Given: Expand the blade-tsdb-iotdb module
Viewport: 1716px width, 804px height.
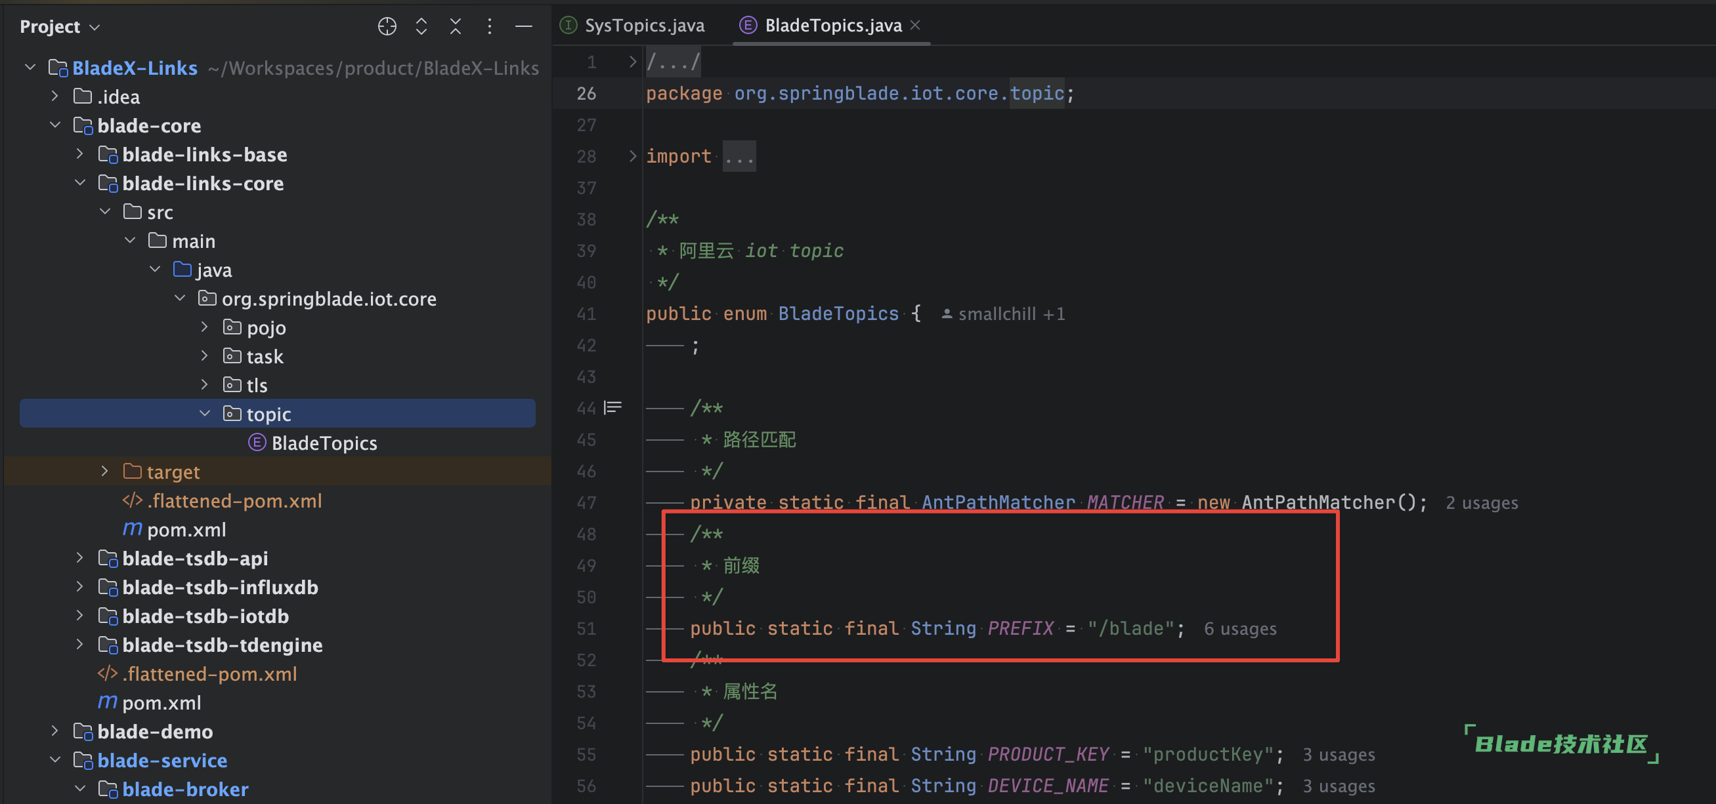Looking at the screenshot, I should point(80,616).
